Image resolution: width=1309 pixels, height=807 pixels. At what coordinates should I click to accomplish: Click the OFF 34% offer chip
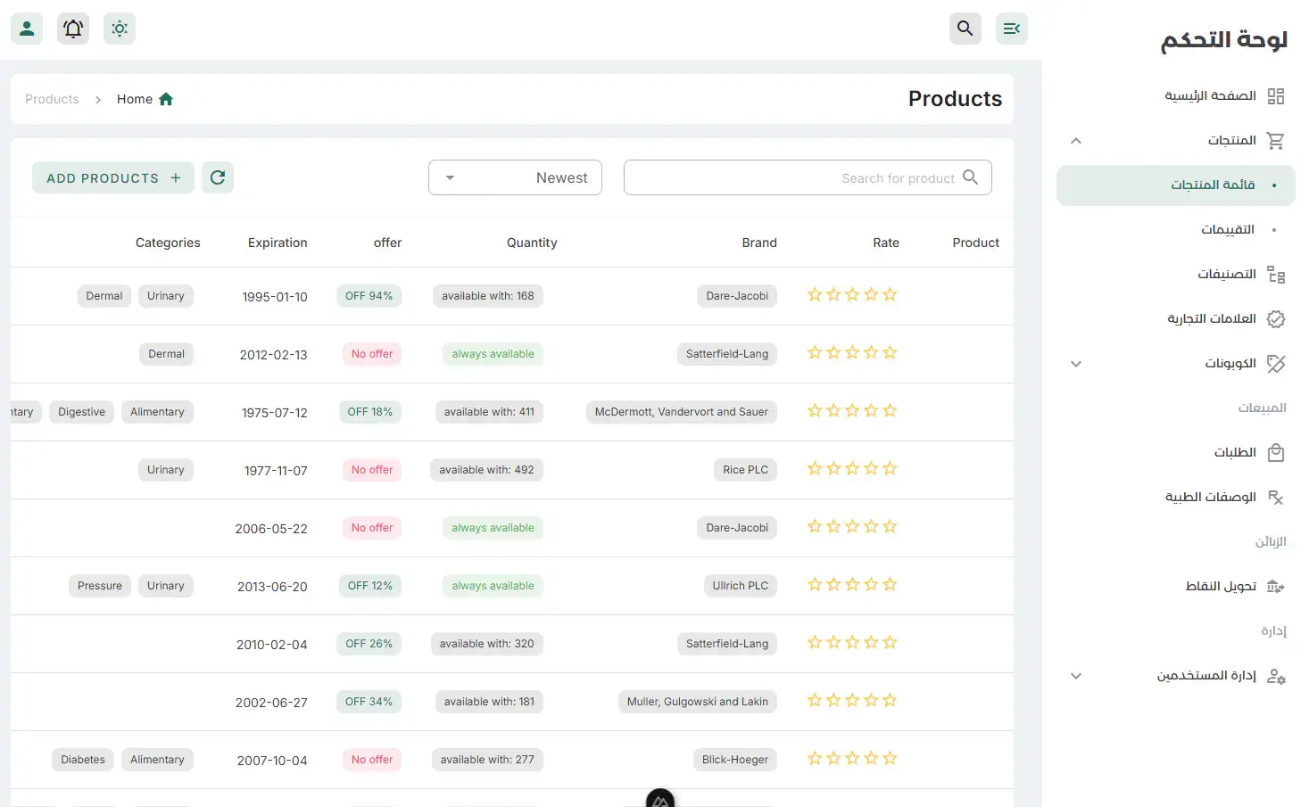pos(369,702)
